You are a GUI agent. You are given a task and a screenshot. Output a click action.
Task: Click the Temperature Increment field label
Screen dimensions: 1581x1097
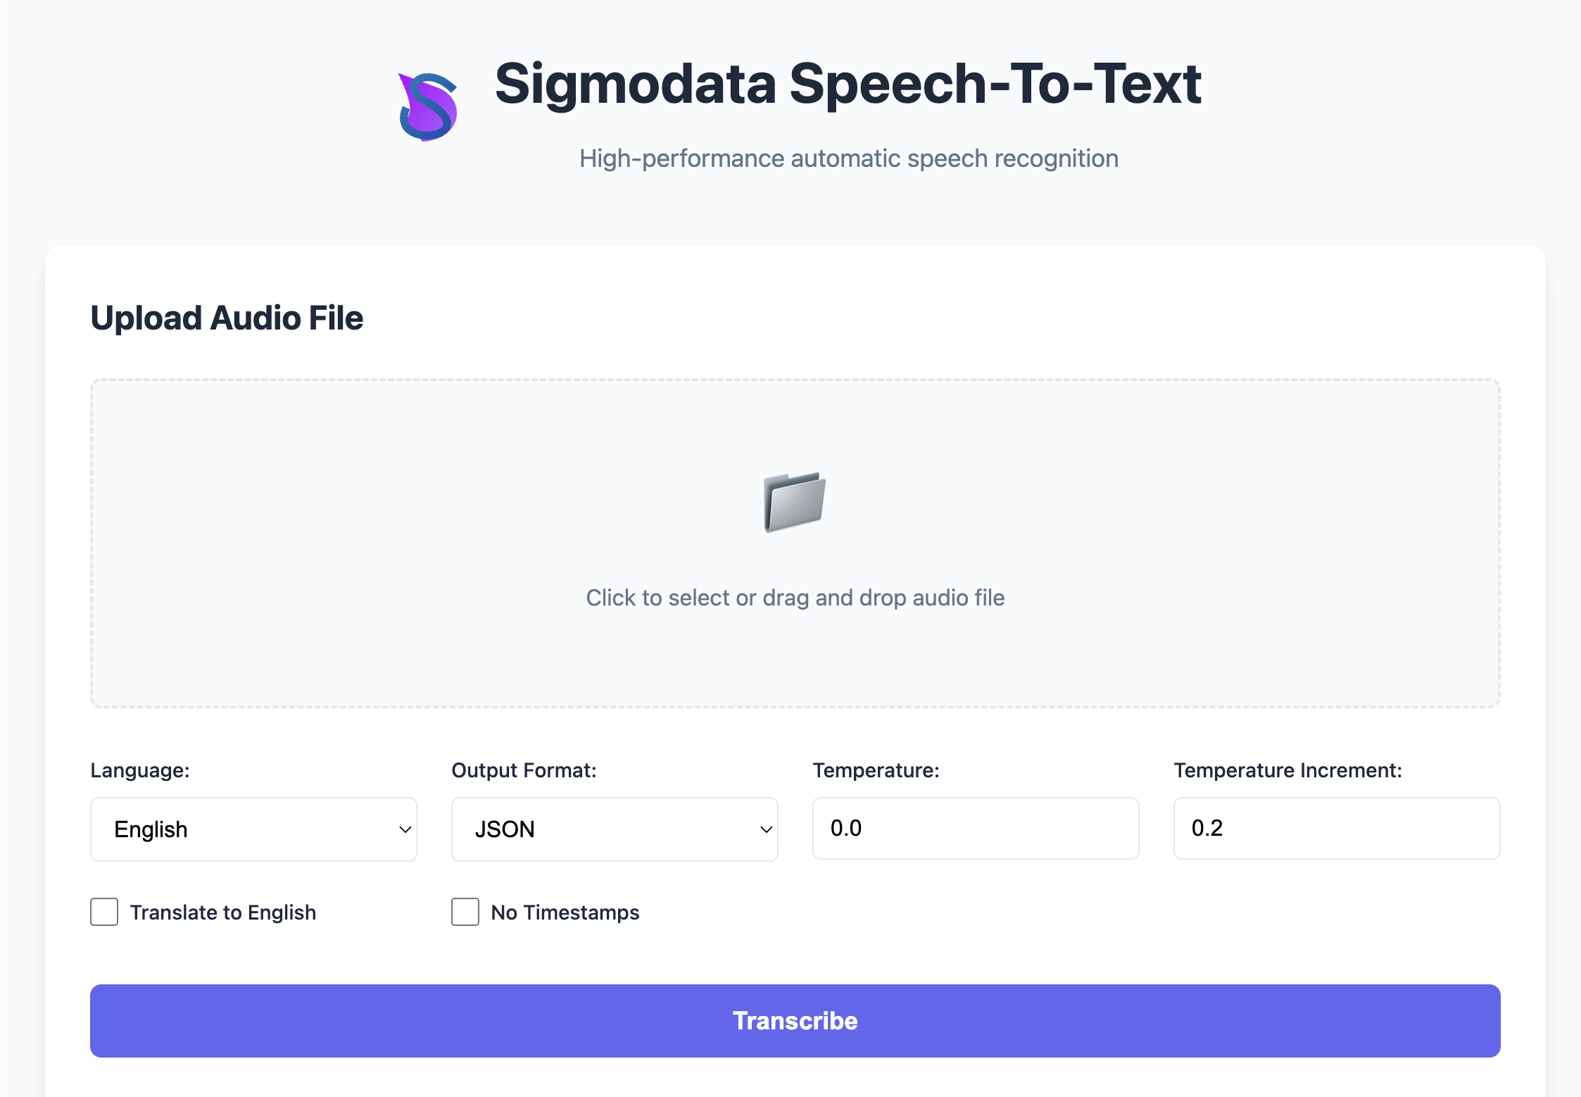tap(1287, 770)
